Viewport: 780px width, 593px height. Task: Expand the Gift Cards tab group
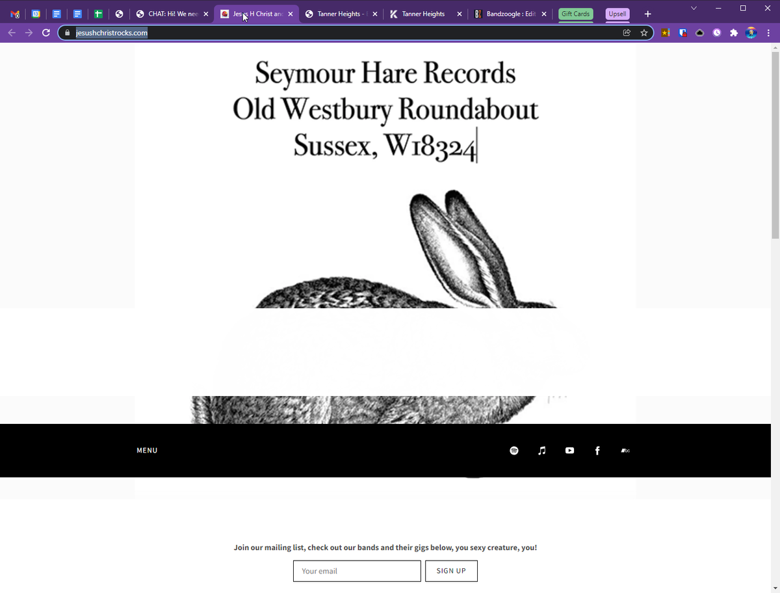pyautogui.click(x=575, y=14)
